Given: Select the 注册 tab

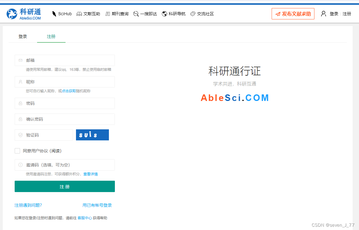Looking at the screenshot, I should click(51, 36).
